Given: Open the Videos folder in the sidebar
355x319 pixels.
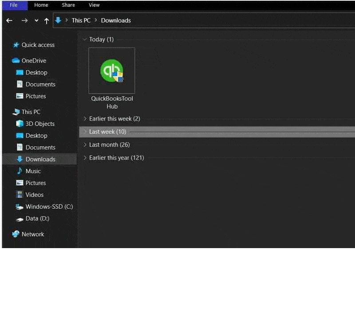Looking at the screenshot, I should (x=34, y=195).
